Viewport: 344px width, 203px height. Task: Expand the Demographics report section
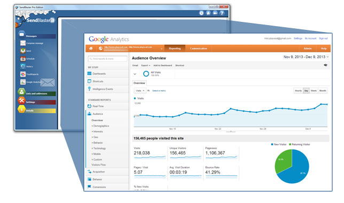click(x=101, y=126)
